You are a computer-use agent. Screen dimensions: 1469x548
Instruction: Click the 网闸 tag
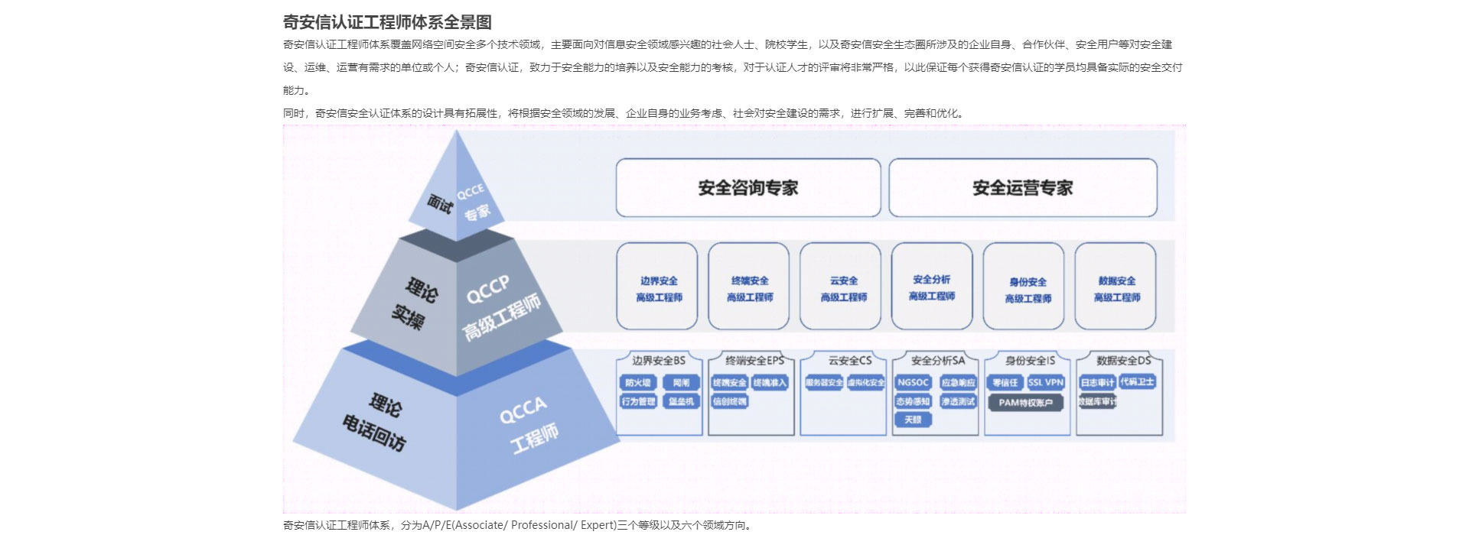tap(681, 383)
